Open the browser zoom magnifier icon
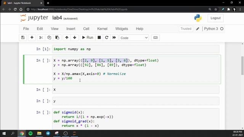Image resolution: width=244 pixels, height=137 pixels. [x=210, y=9]
